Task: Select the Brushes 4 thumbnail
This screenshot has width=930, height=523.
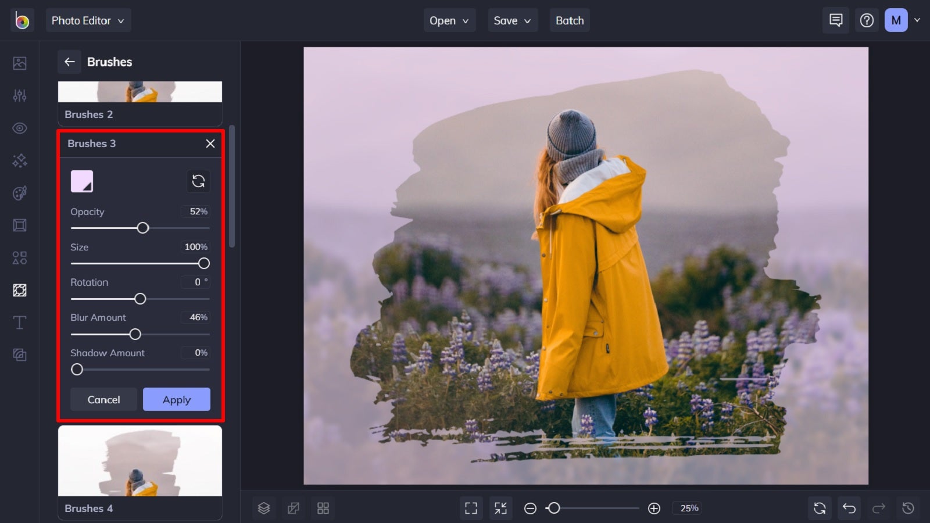Action: click(139, 462)
